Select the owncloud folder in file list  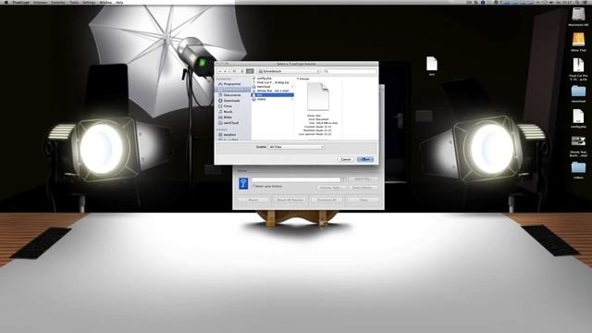tap(263, 86)
